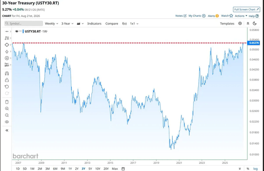
Task: Click the zoom in magnifier icon
Action: pyautogui.click(x=7, y=108)
